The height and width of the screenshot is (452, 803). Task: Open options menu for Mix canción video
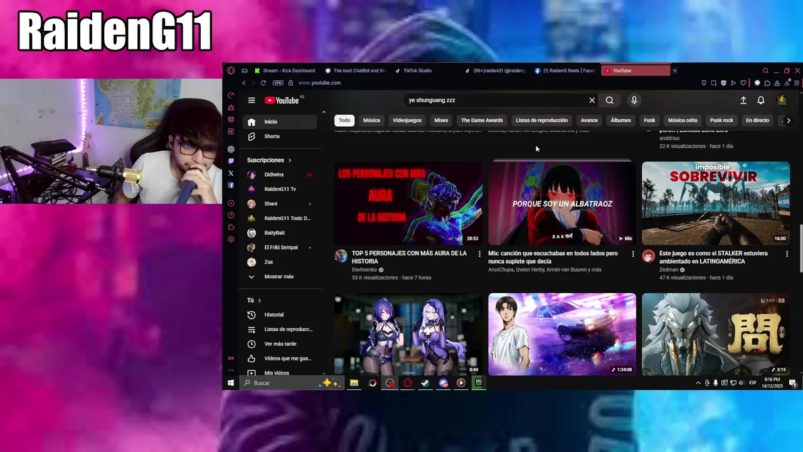click(632, 254)
